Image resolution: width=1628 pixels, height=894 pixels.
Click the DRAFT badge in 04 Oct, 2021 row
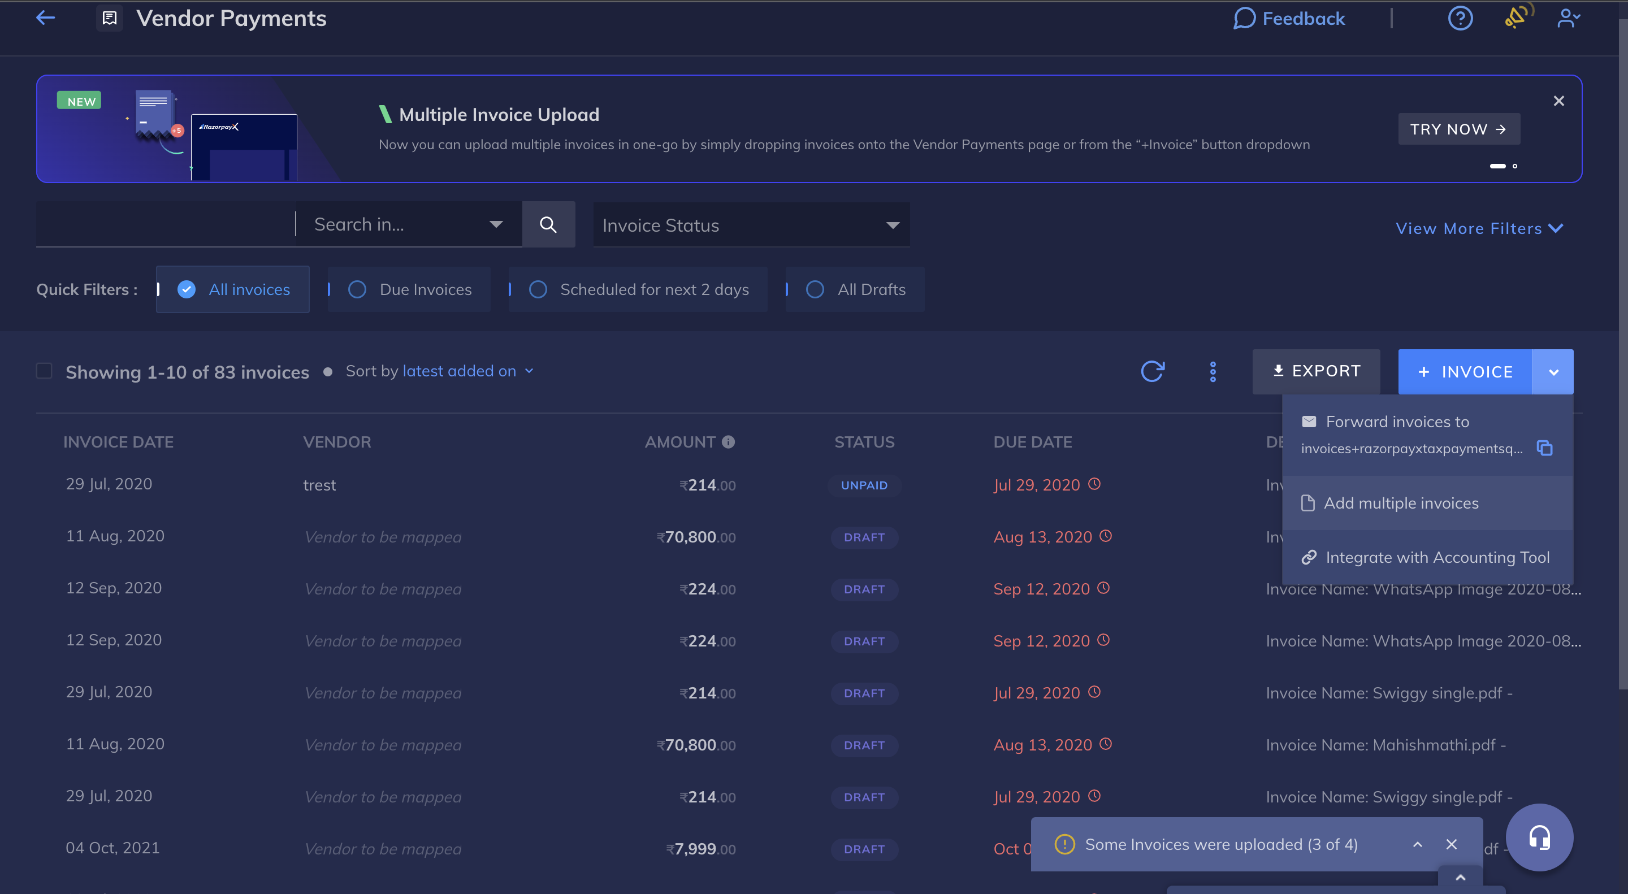coord(864,849)
